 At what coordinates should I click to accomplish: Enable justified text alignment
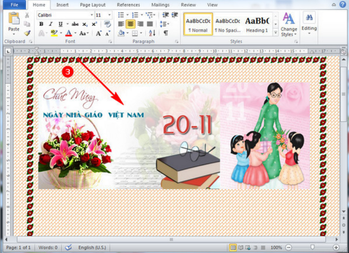click(x=150, y=24)
